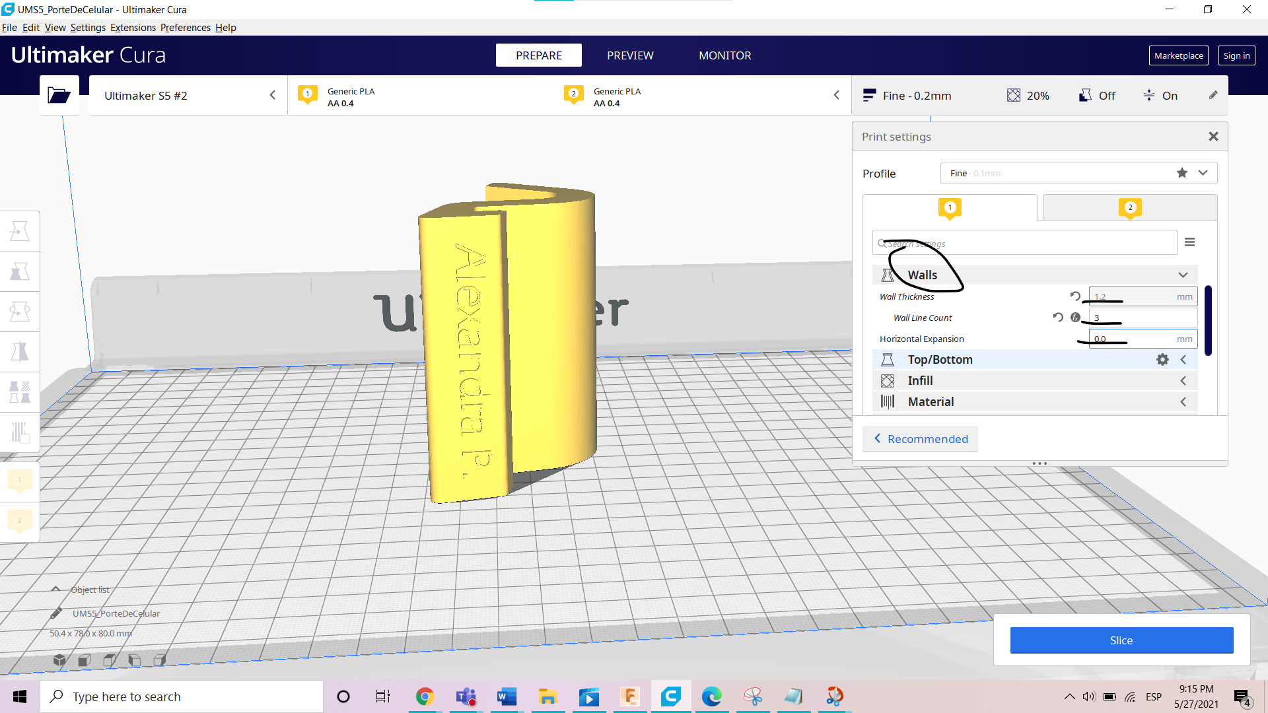Click the edit pencil in print settings bar
The image size is (1268, 713).
1213,95
